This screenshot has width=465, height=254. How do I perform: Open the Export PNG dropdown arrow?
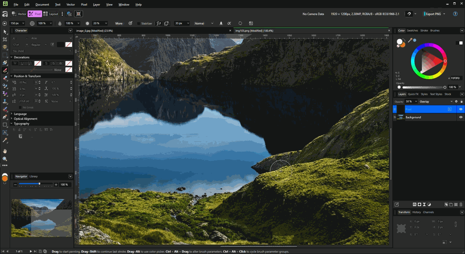(x=444, y=14)
